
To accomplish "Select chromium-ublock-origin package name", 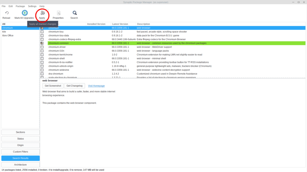I will click(x=61, y=66).
